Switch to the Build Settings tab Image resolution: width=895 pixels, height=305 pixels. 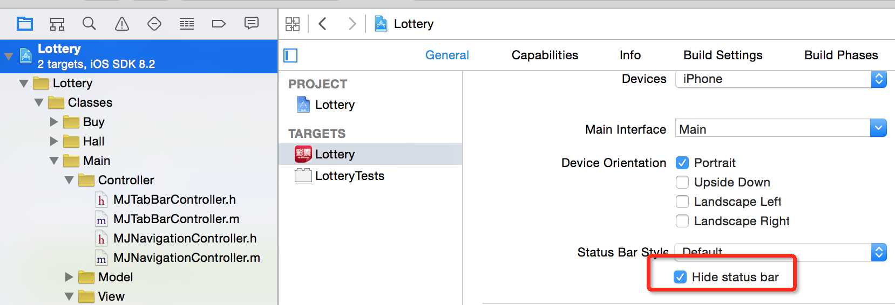coord(723,55)
